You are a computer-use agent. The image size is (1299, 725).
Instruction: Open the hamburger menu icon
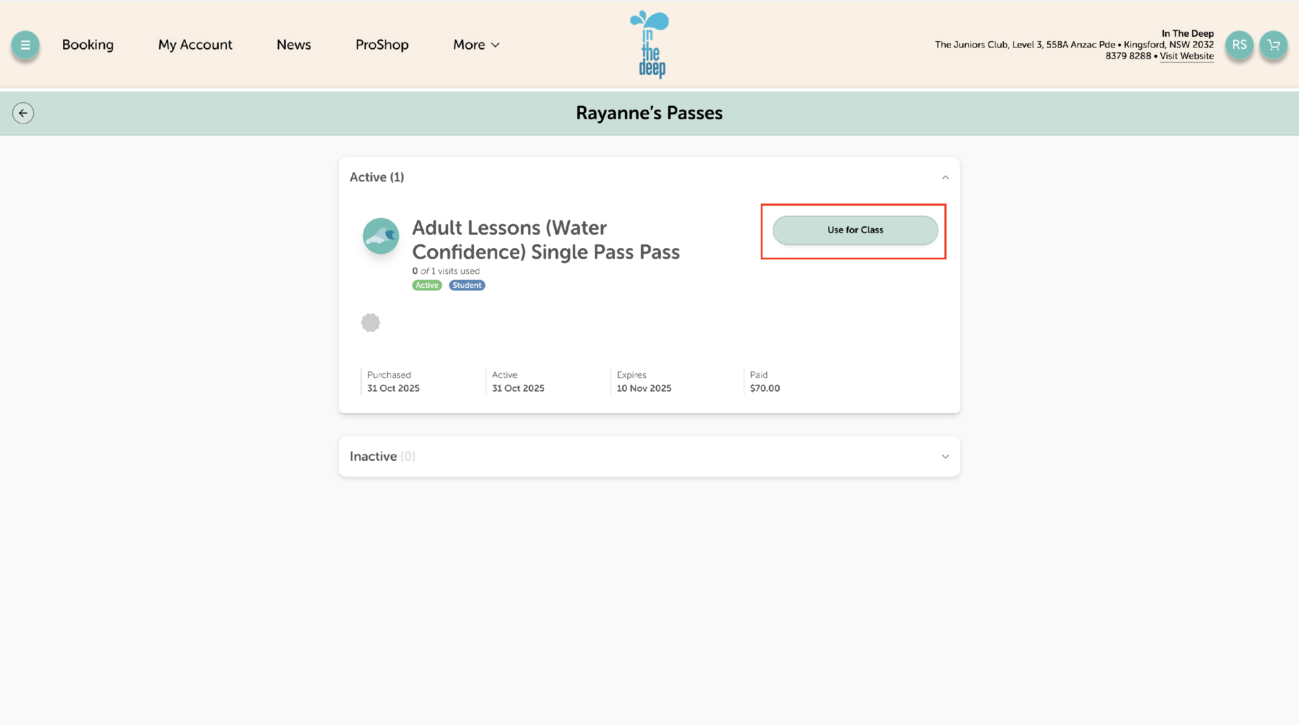(25, 45)
